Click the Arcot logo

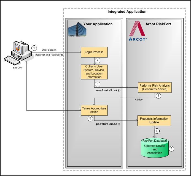[x=138, y=31]
